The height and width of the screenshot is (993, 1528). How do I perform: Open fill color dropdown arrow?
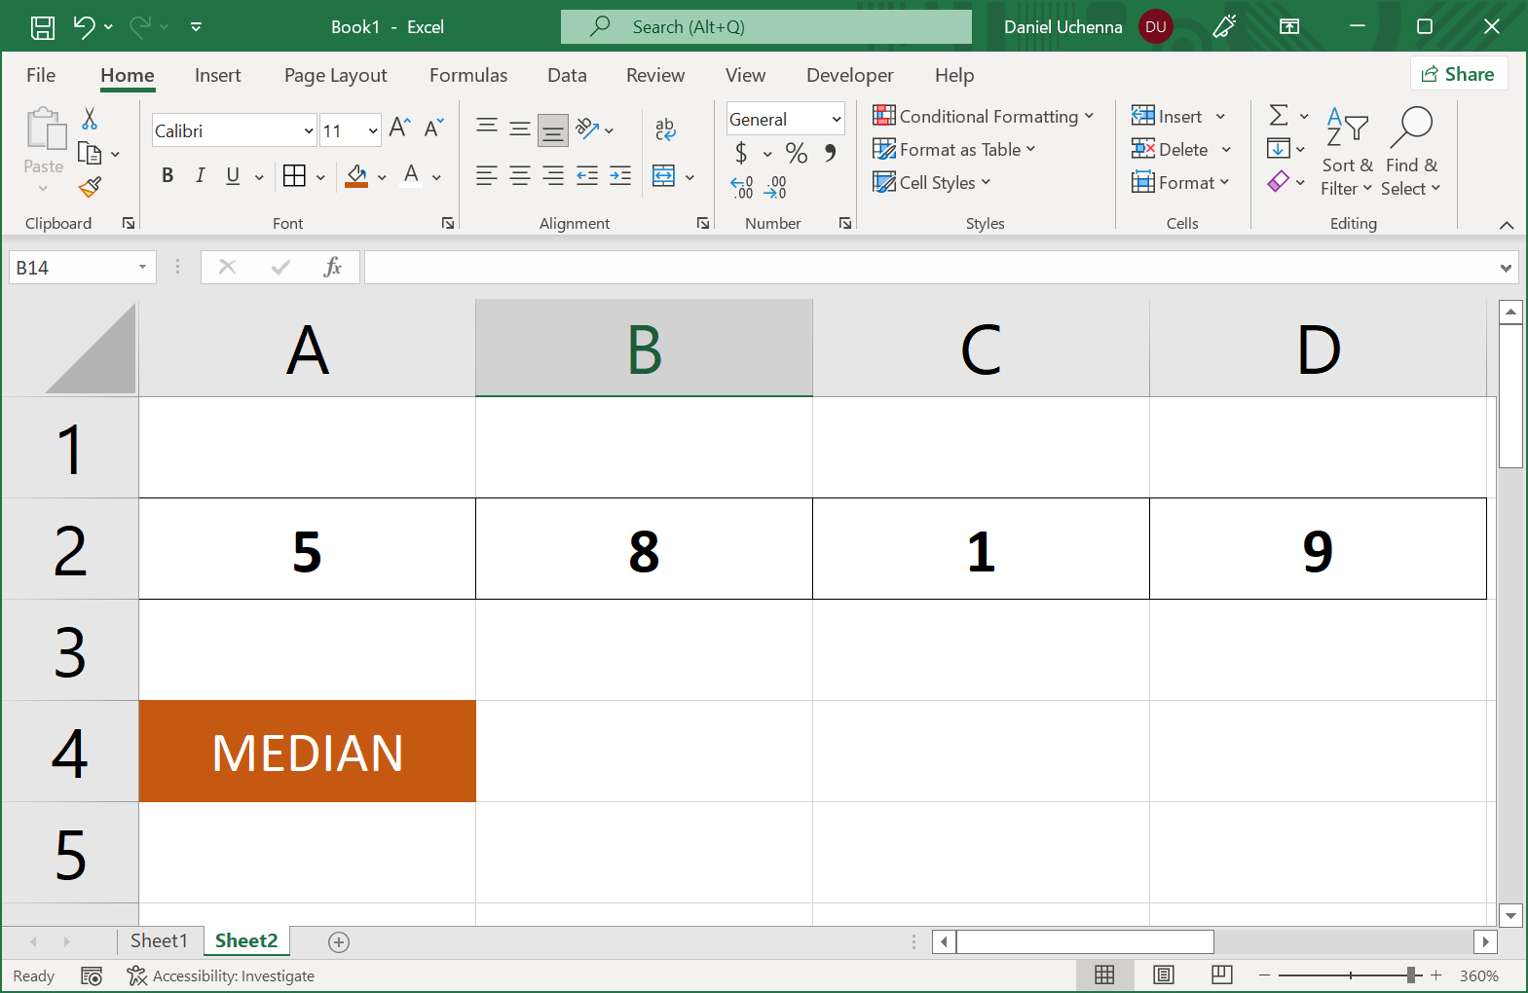(x=382, y=177)
